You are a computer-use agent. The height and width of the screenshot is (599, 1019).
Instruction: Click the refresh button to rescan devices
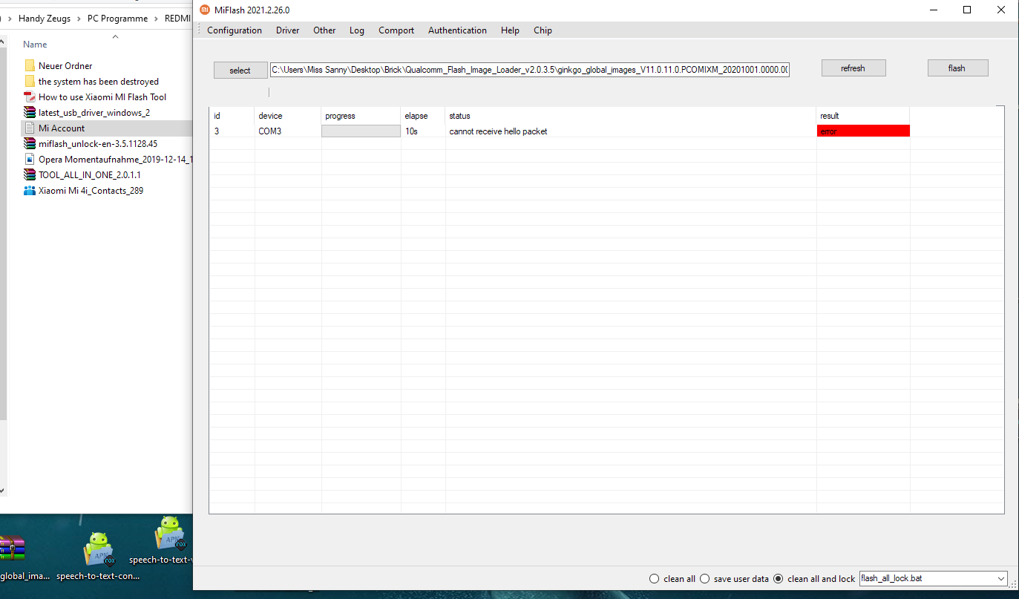click(853, 68)
